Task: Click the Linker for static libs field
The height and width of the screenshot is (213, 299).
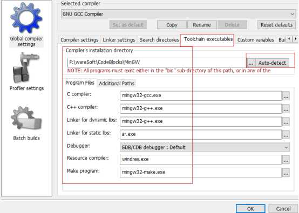Action: click(x=201, y=134)
